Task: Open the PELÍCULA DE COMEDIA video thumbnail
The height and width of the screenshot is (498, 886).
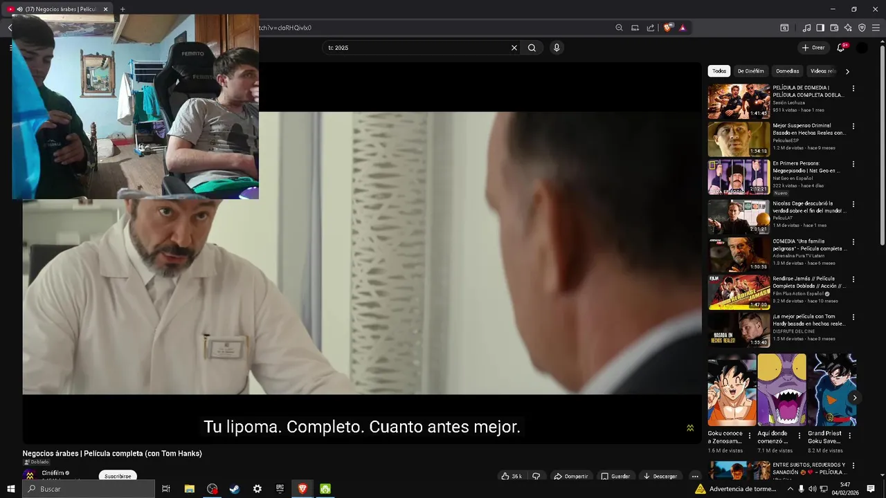Action: [x=739, y=101]
